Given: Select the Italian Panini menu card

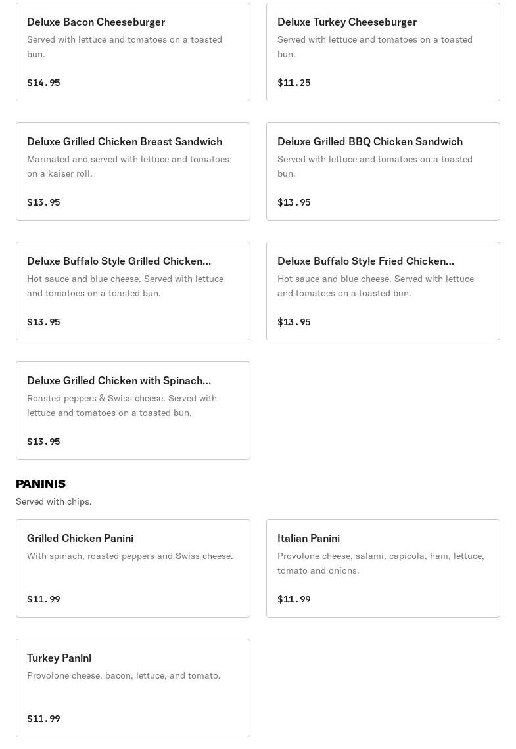Looking at the screenshot, I should [x=383, y=568].
